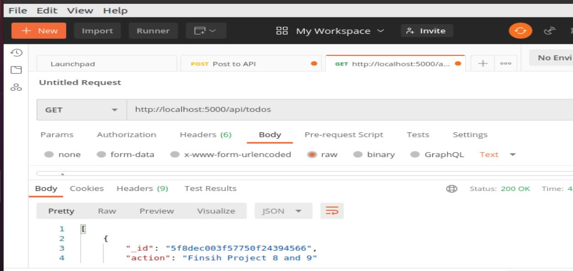Open the JSON format dropdown

tap(283, 211)
